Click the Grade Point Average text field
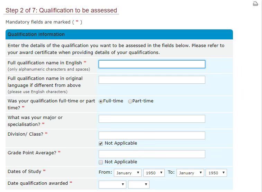 (x=152, y=154)
